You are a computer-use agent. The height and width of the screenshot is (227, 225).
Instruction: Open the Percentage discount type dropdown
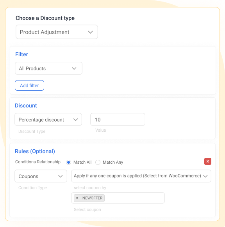click(48, 120)
